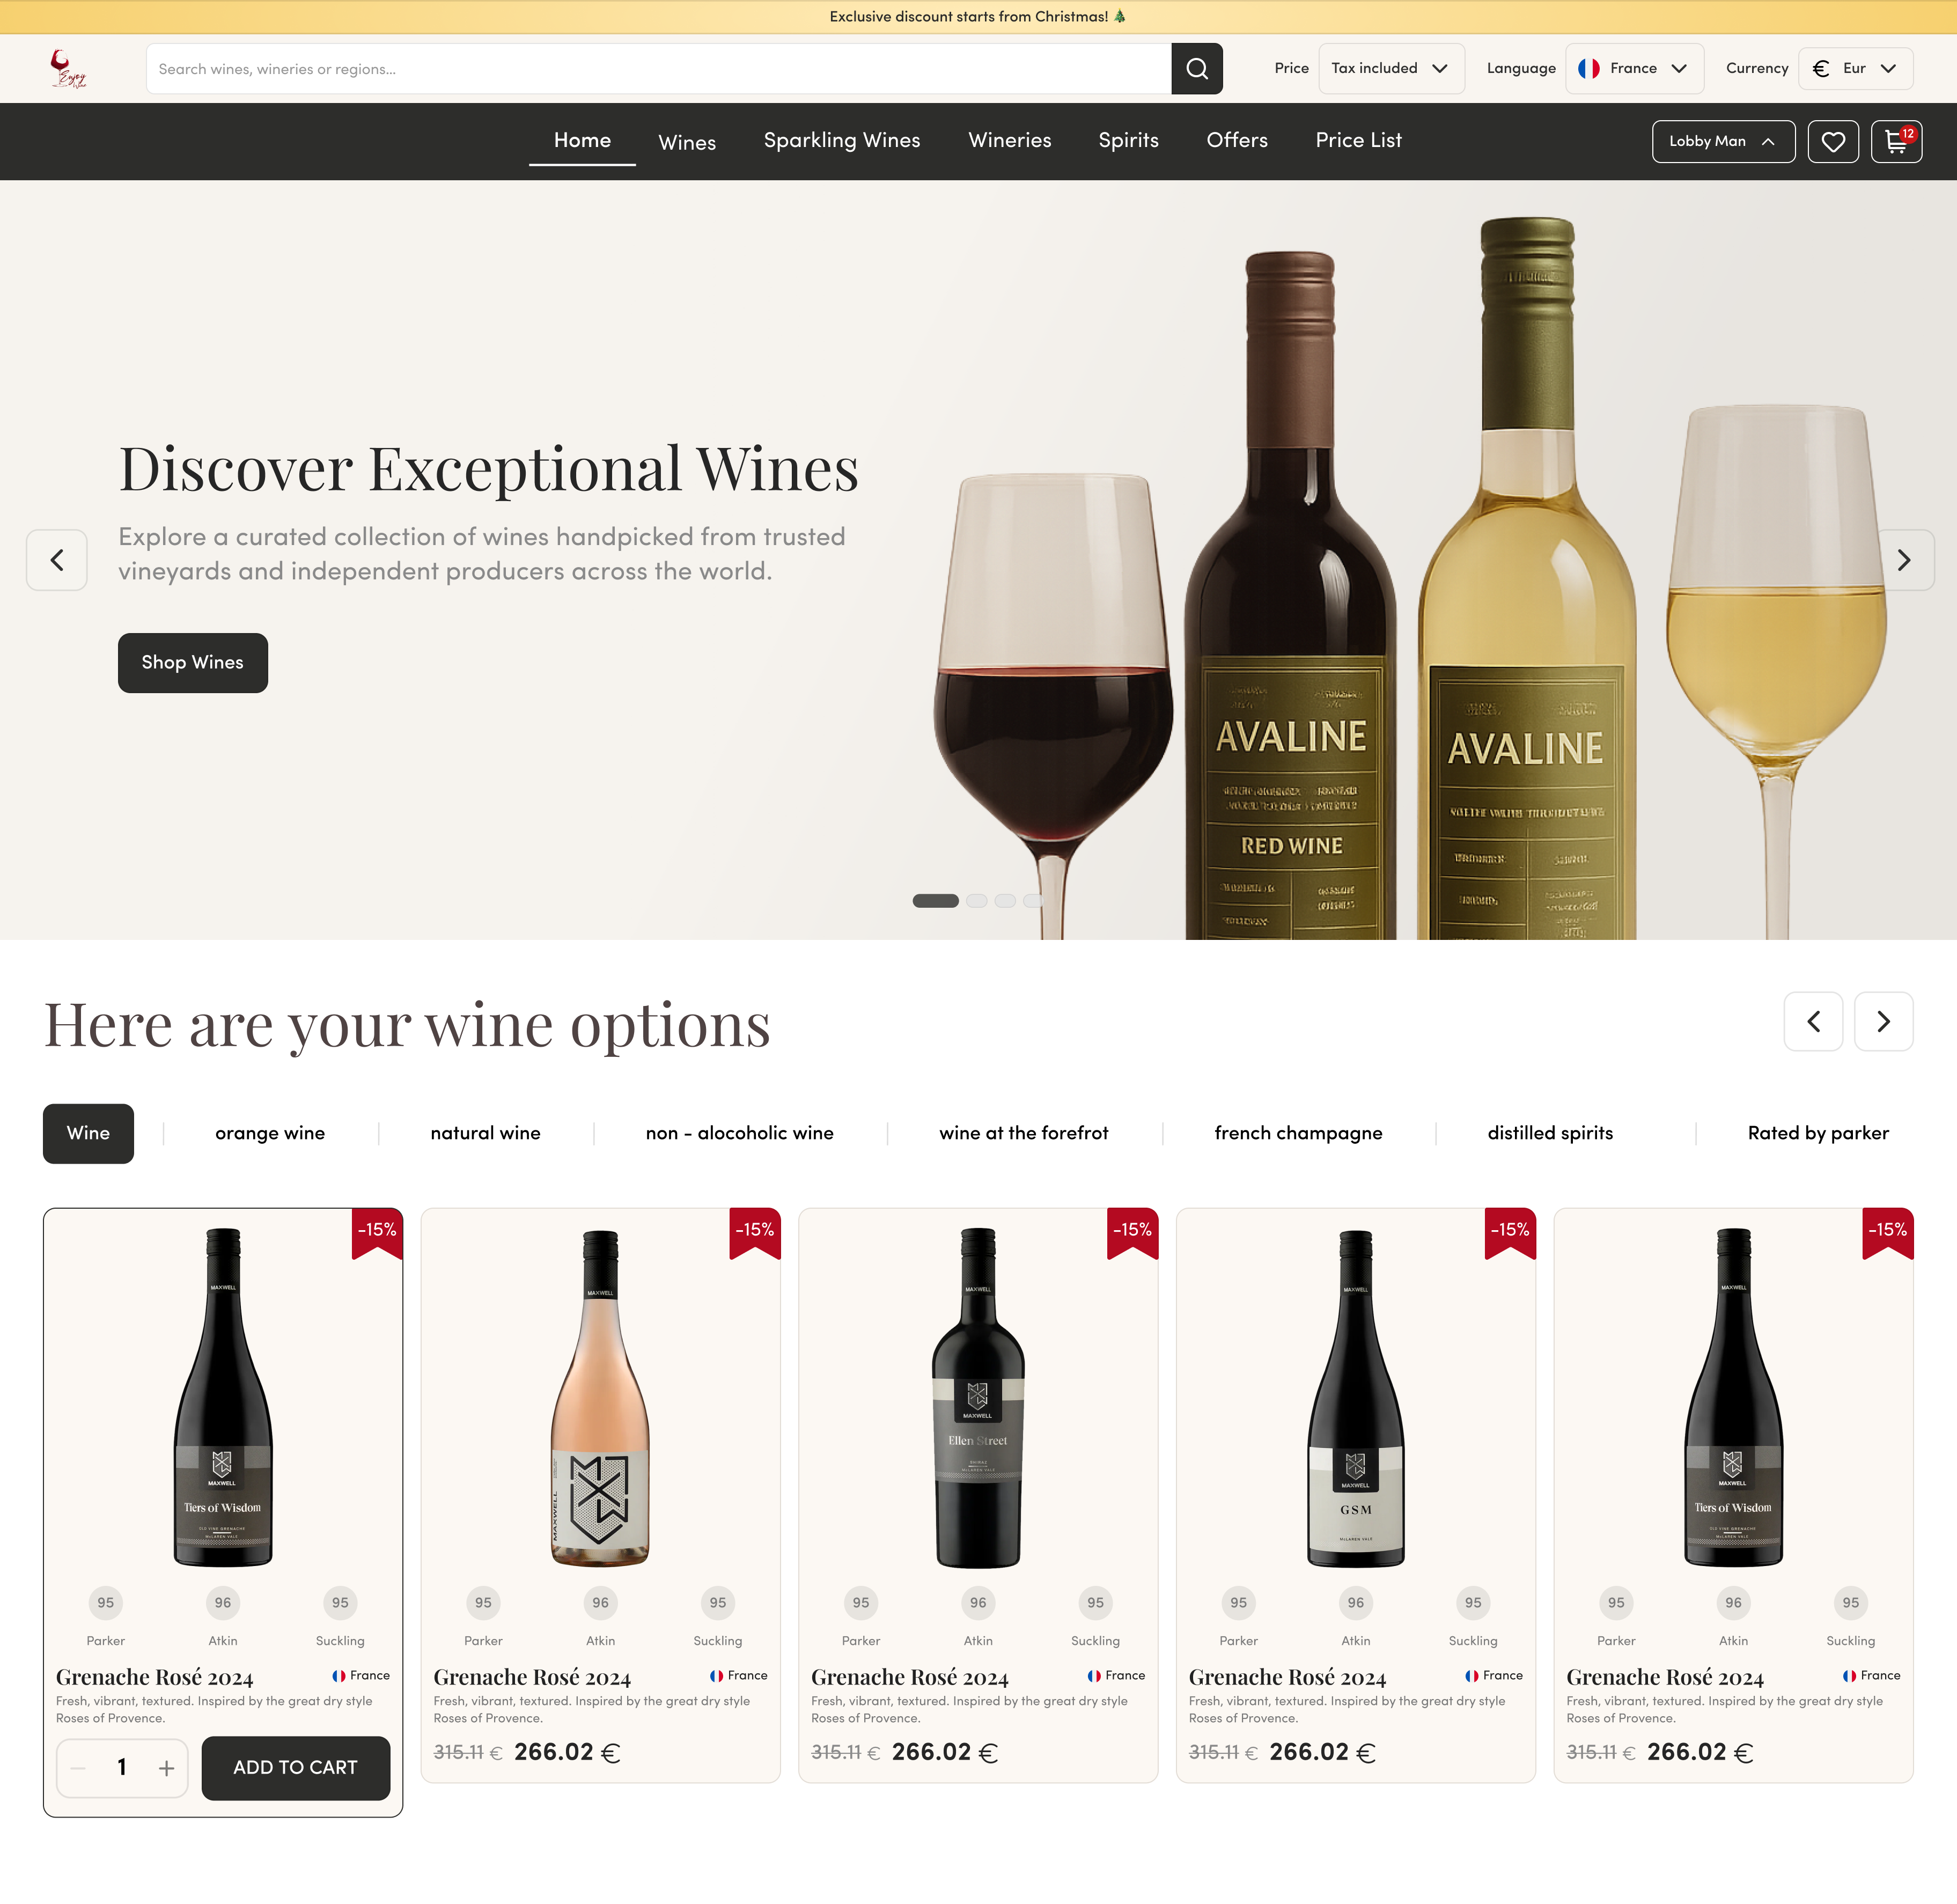Click the Shop Wines button

tap(193, 663)
